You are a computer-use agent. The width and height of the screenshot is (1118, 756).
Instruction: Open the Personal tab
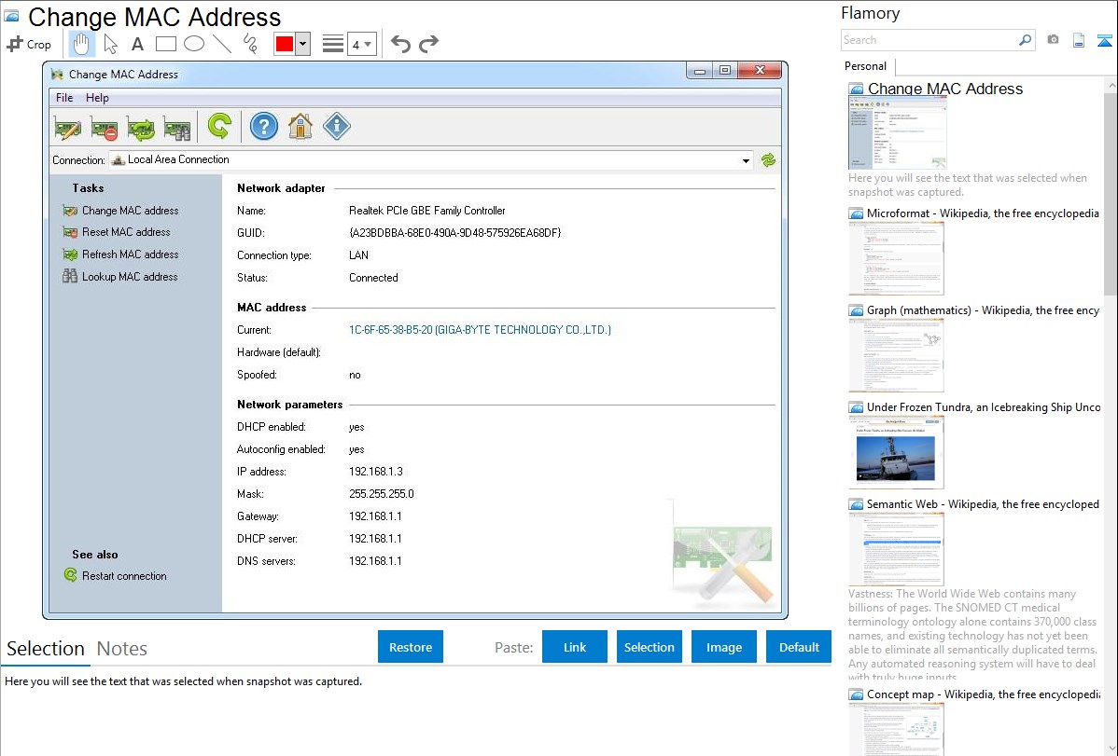point(865,66)
